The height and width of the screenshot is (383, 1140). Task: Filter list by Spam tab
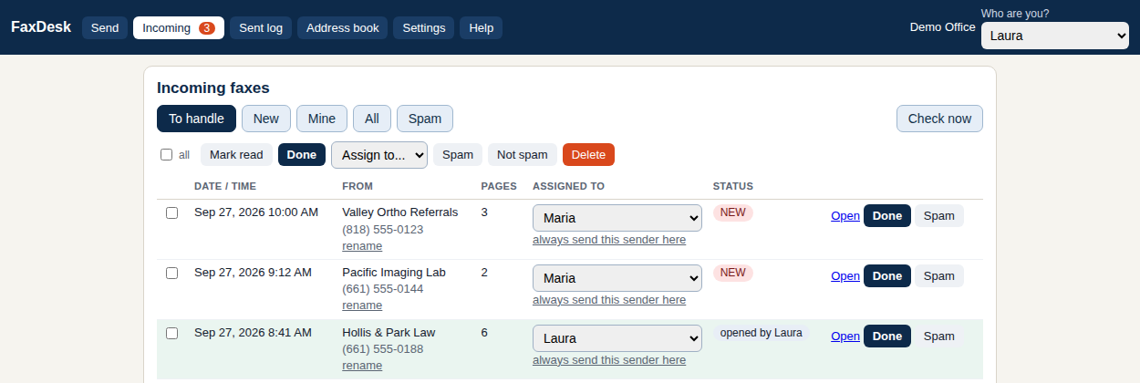[x=425, y=119]
